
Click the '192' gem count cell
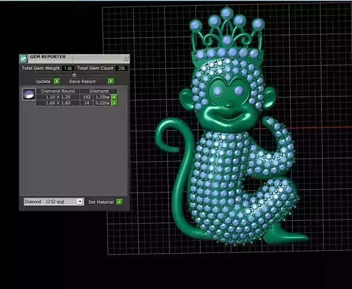(x=87, y=97)
